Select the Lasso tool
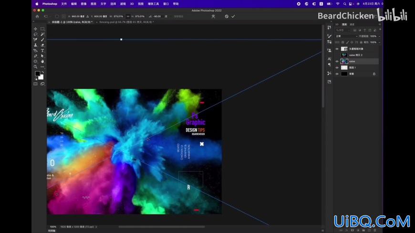The image size is (415, 233). tap(35, 34)
